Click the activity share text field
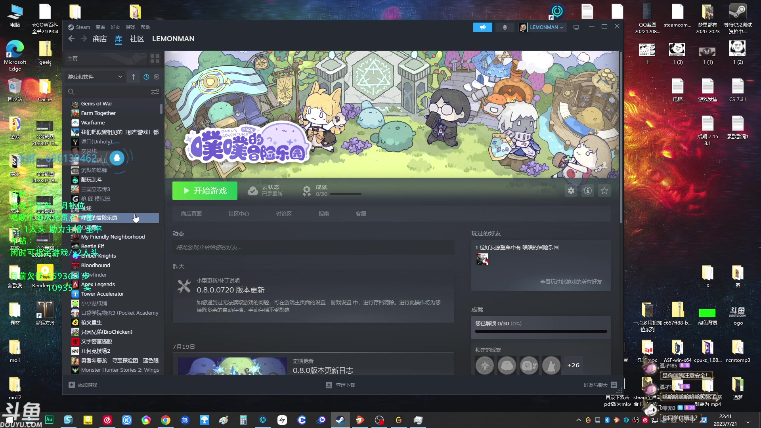 coord(313,247)
